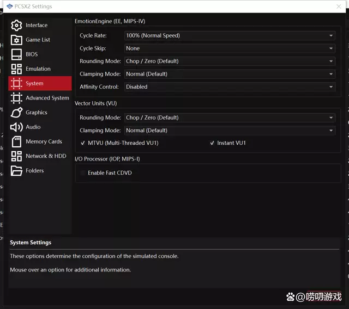Screen dimensions: 349x309
Task: Toggle the Instant VU1 checkbox
Action: point(228,143)
